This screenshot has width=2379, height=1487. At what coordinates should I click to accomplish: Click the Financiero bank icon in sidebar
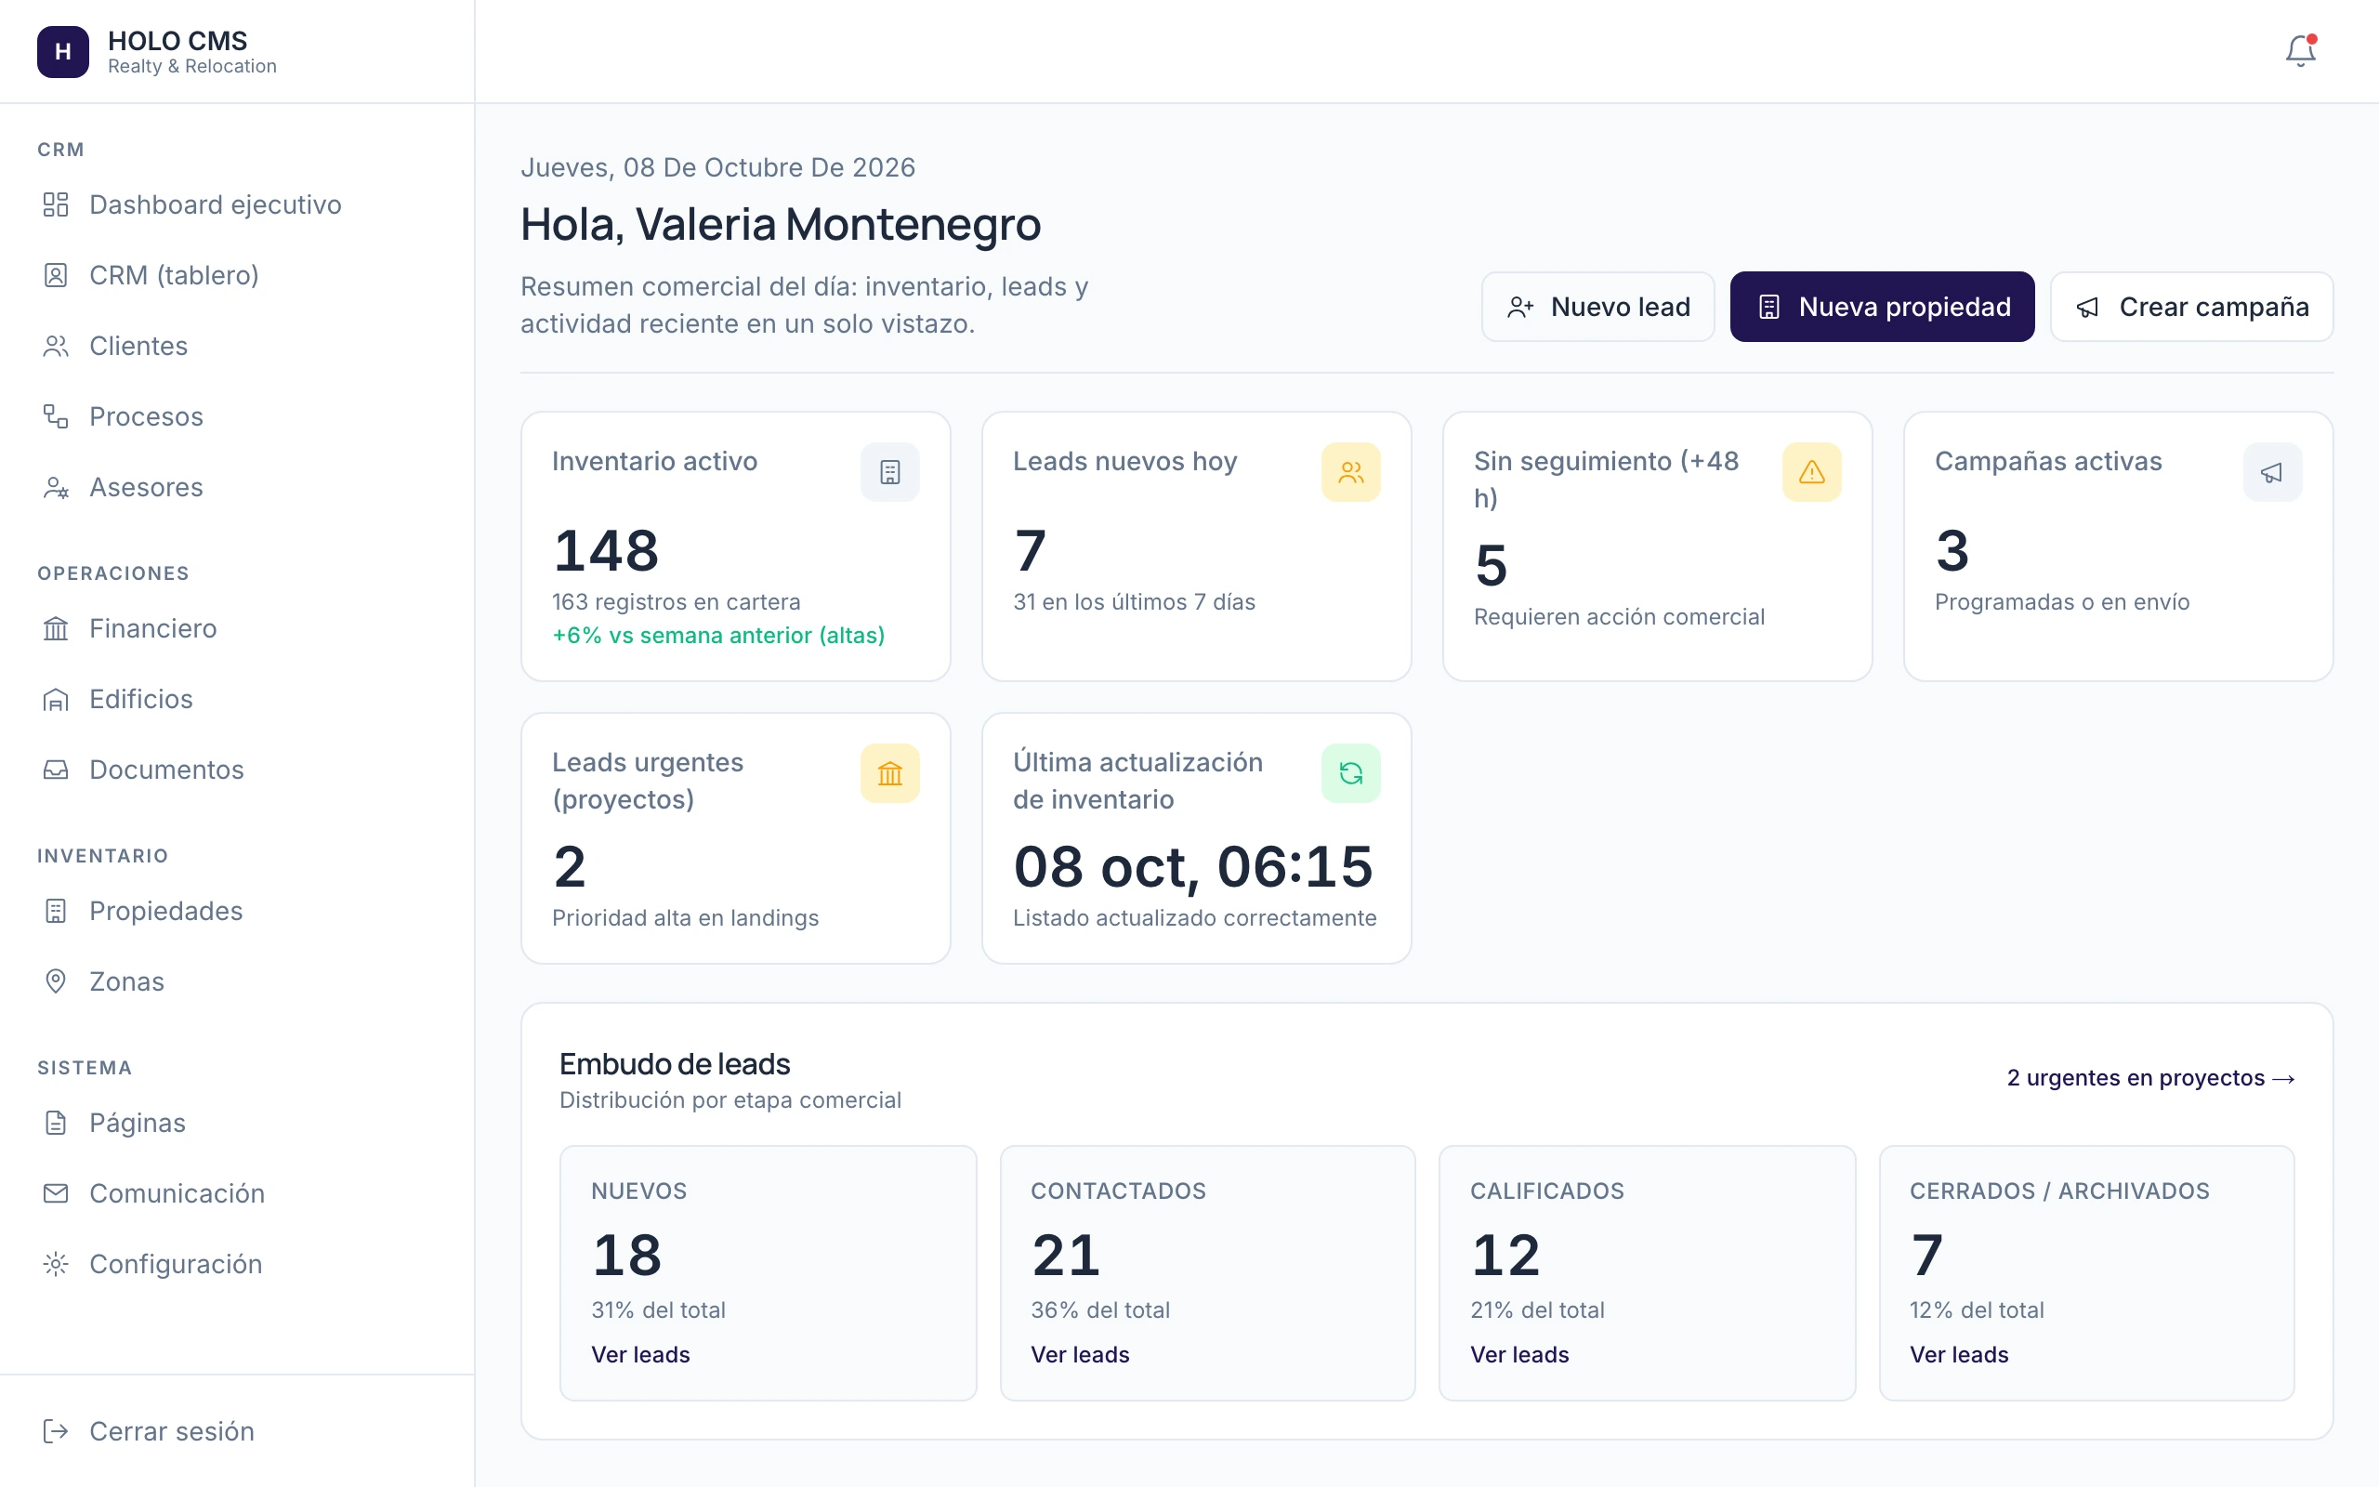pos(56,628)
